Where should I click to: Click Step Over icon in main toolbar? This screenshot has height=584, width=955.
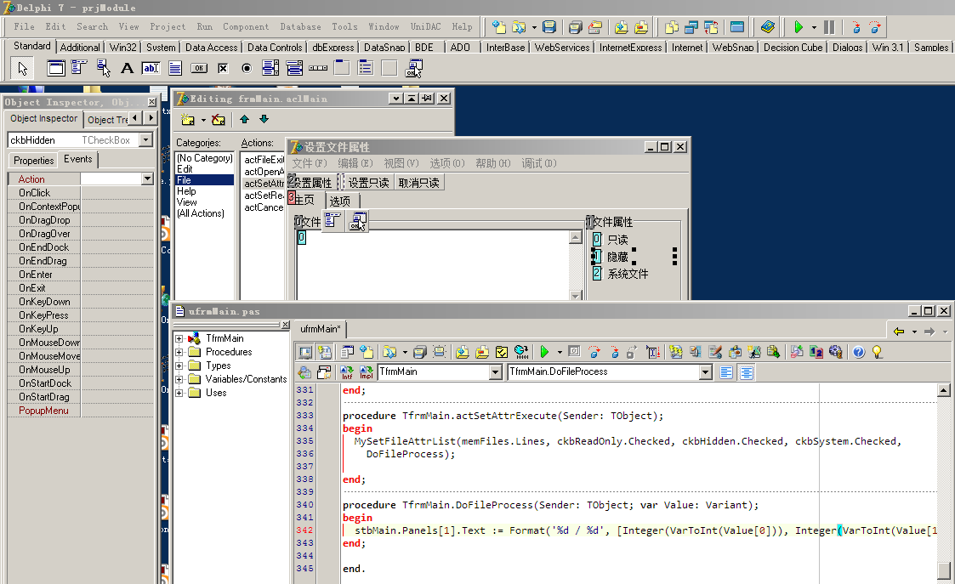tap(875, 27)
